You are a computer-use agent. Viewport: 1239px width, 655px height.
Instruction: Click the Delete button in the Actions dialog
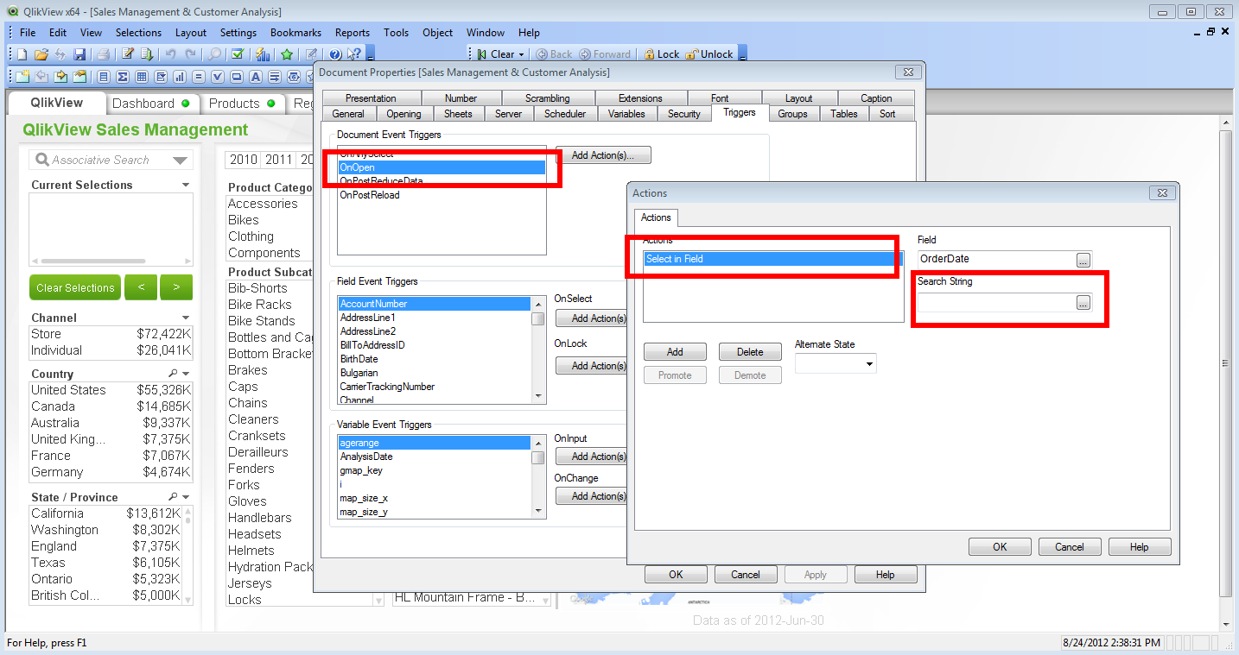tap(750, 352)
